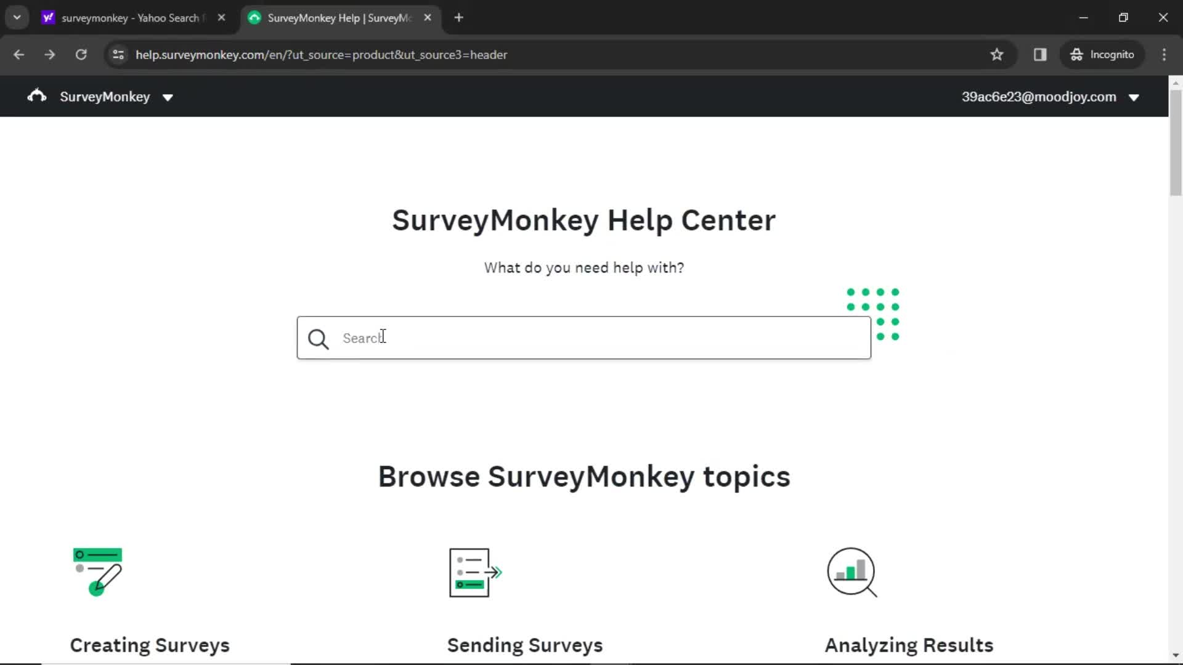Open a new browser tab
1183x665 pixels.
(x=458, y=18)
